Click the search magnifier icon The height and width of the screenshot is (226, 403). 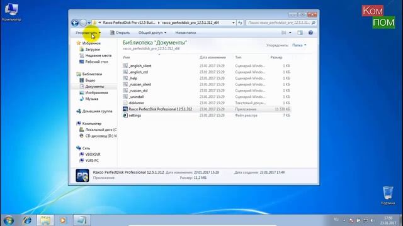(314, 23)
